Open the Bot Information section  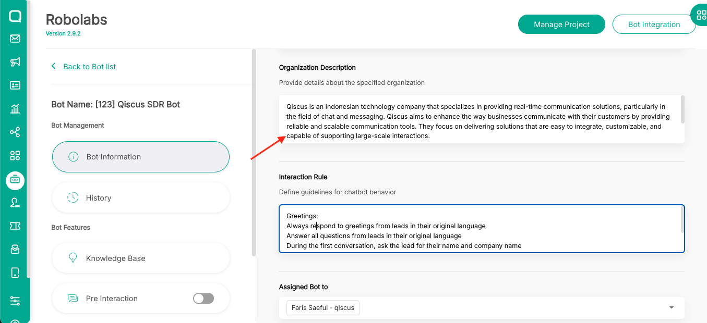point(141,157)
